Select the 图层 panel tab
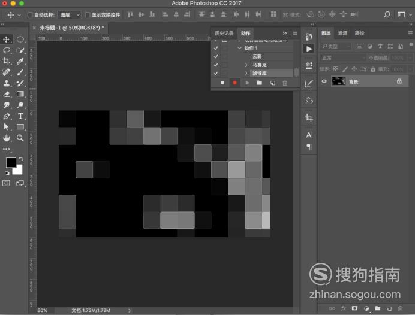Image resolution: width=415 pixels, height=315 pixels. (326, 33)
